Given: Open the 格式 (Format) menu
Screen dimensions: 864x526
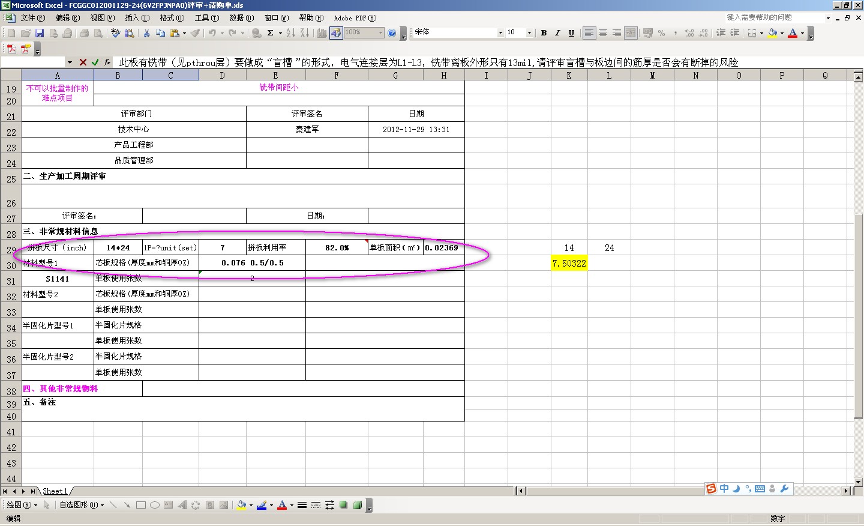Looking at the screenshot, I should click(172, 18).
